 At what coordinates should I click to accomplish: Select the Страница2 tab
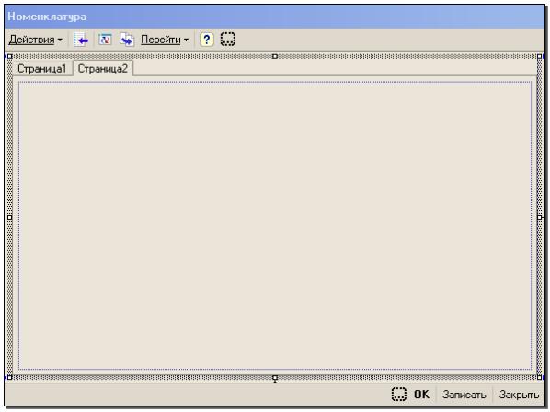[x=103, y=69]
